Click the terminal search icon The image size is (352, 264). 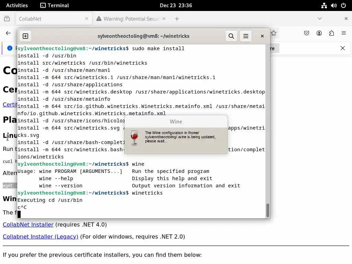coord(231,36)
